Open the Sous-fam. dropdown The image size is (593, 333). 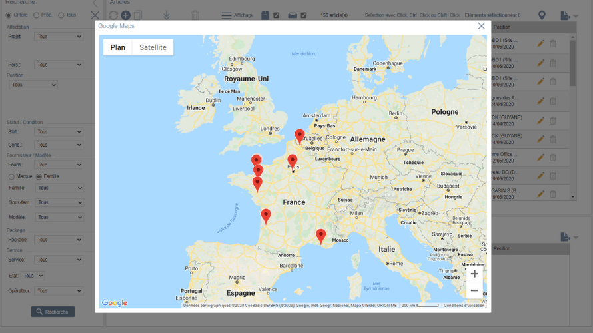59,202
